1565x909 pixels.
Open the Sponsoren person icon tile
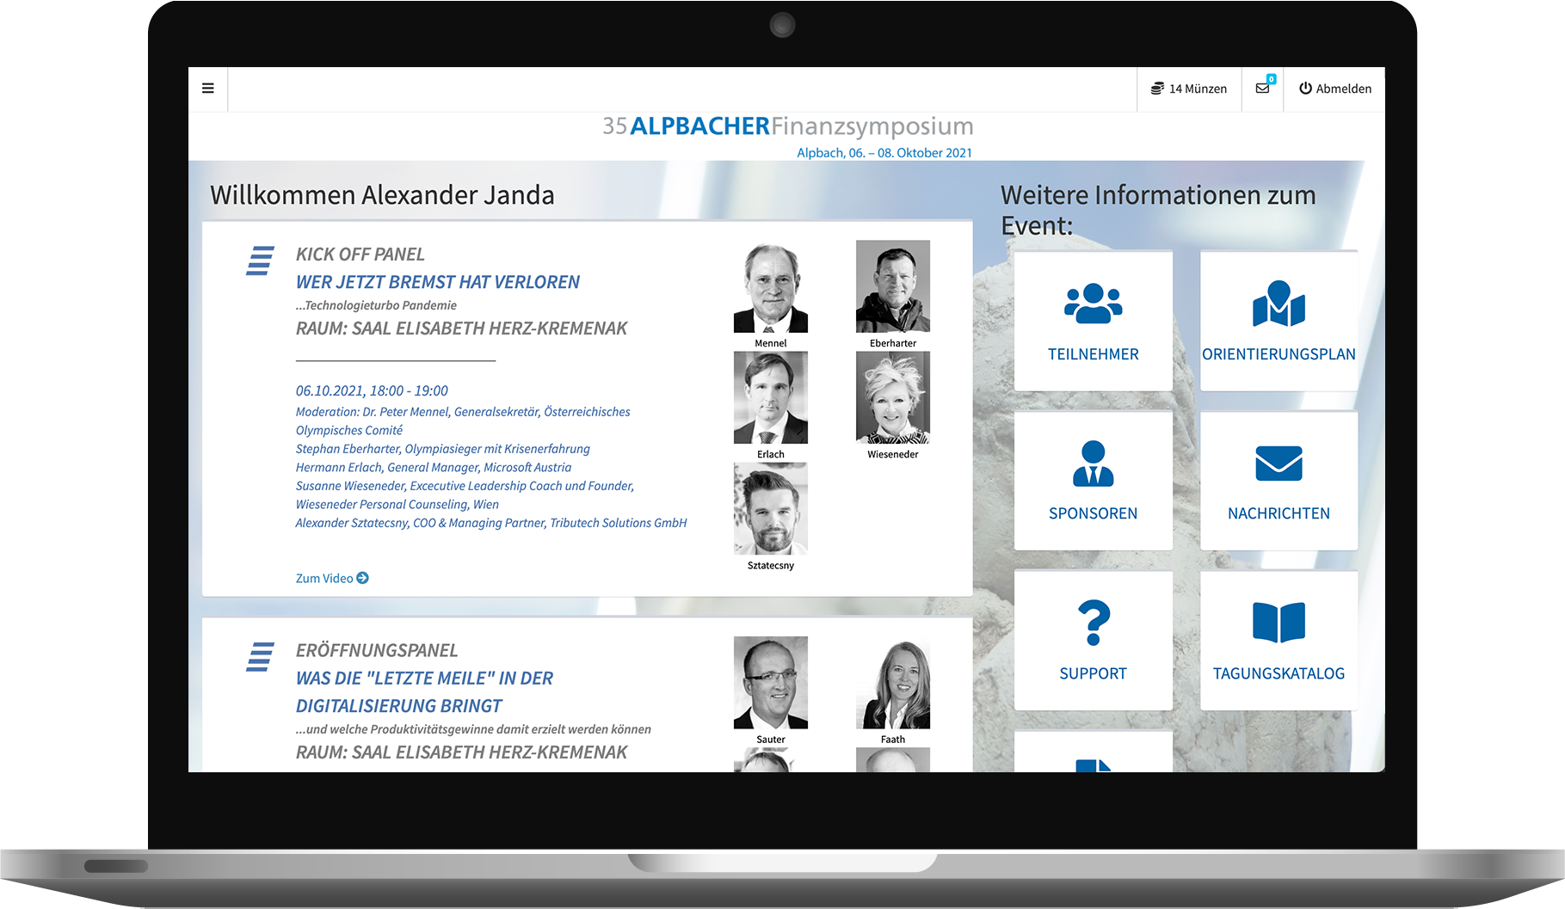click(x=1093, y=480)
